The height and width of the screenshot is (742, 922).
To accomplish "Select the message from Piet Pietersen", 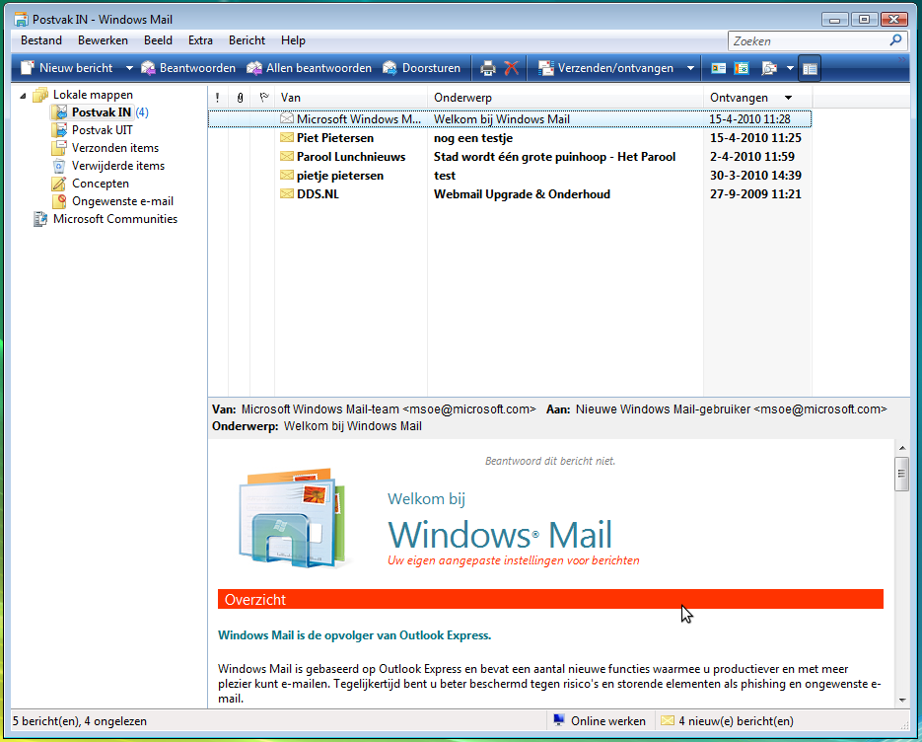I will coord(510,138).
